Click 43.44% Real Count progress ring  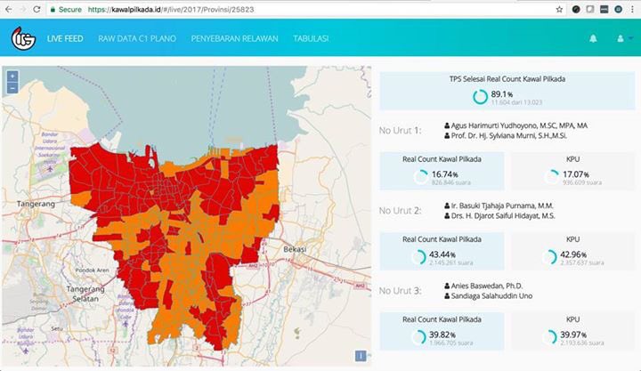coord(418,257)
